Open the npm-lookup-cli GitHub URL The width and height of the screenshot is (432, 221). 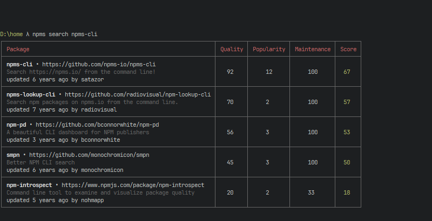(x=138, y=94)
